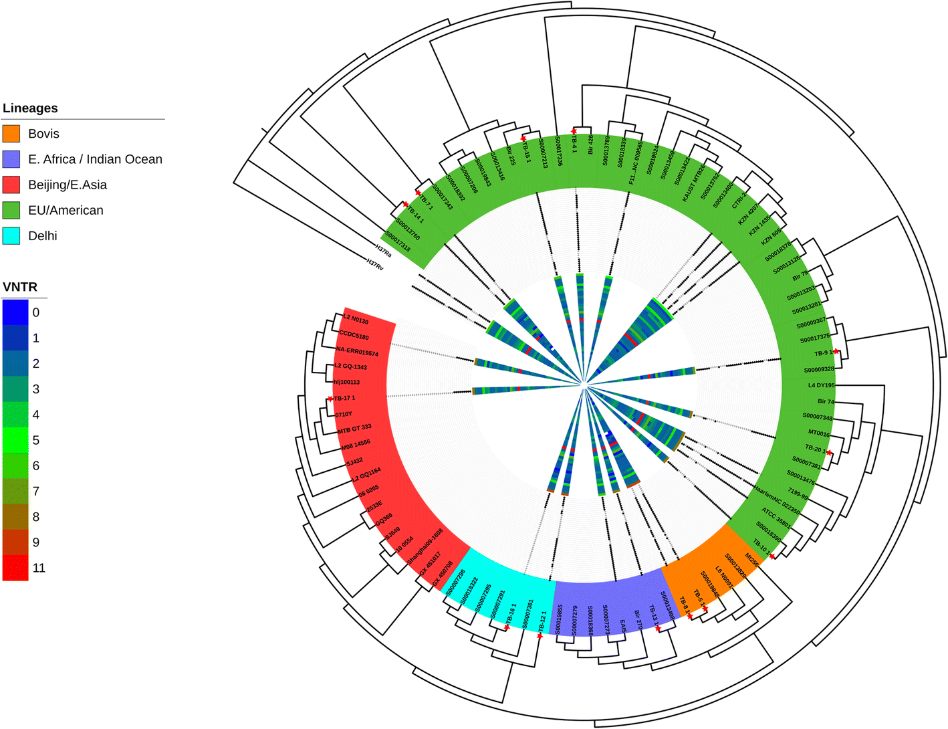Select the S00007361 strain label
The width and height of the screenshot is (948, 729).
(527, 613)
